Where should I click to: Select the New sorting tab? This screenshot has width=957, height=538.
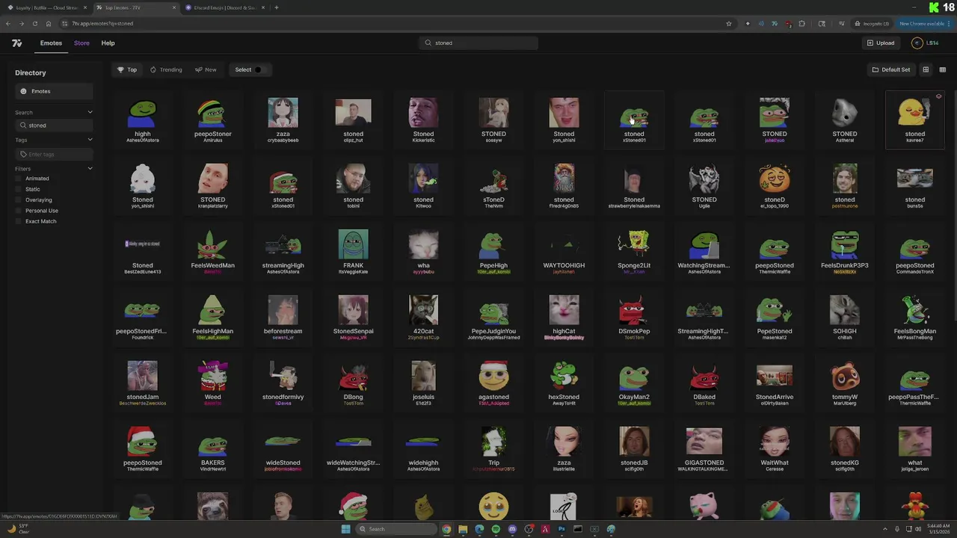point(206,69)
